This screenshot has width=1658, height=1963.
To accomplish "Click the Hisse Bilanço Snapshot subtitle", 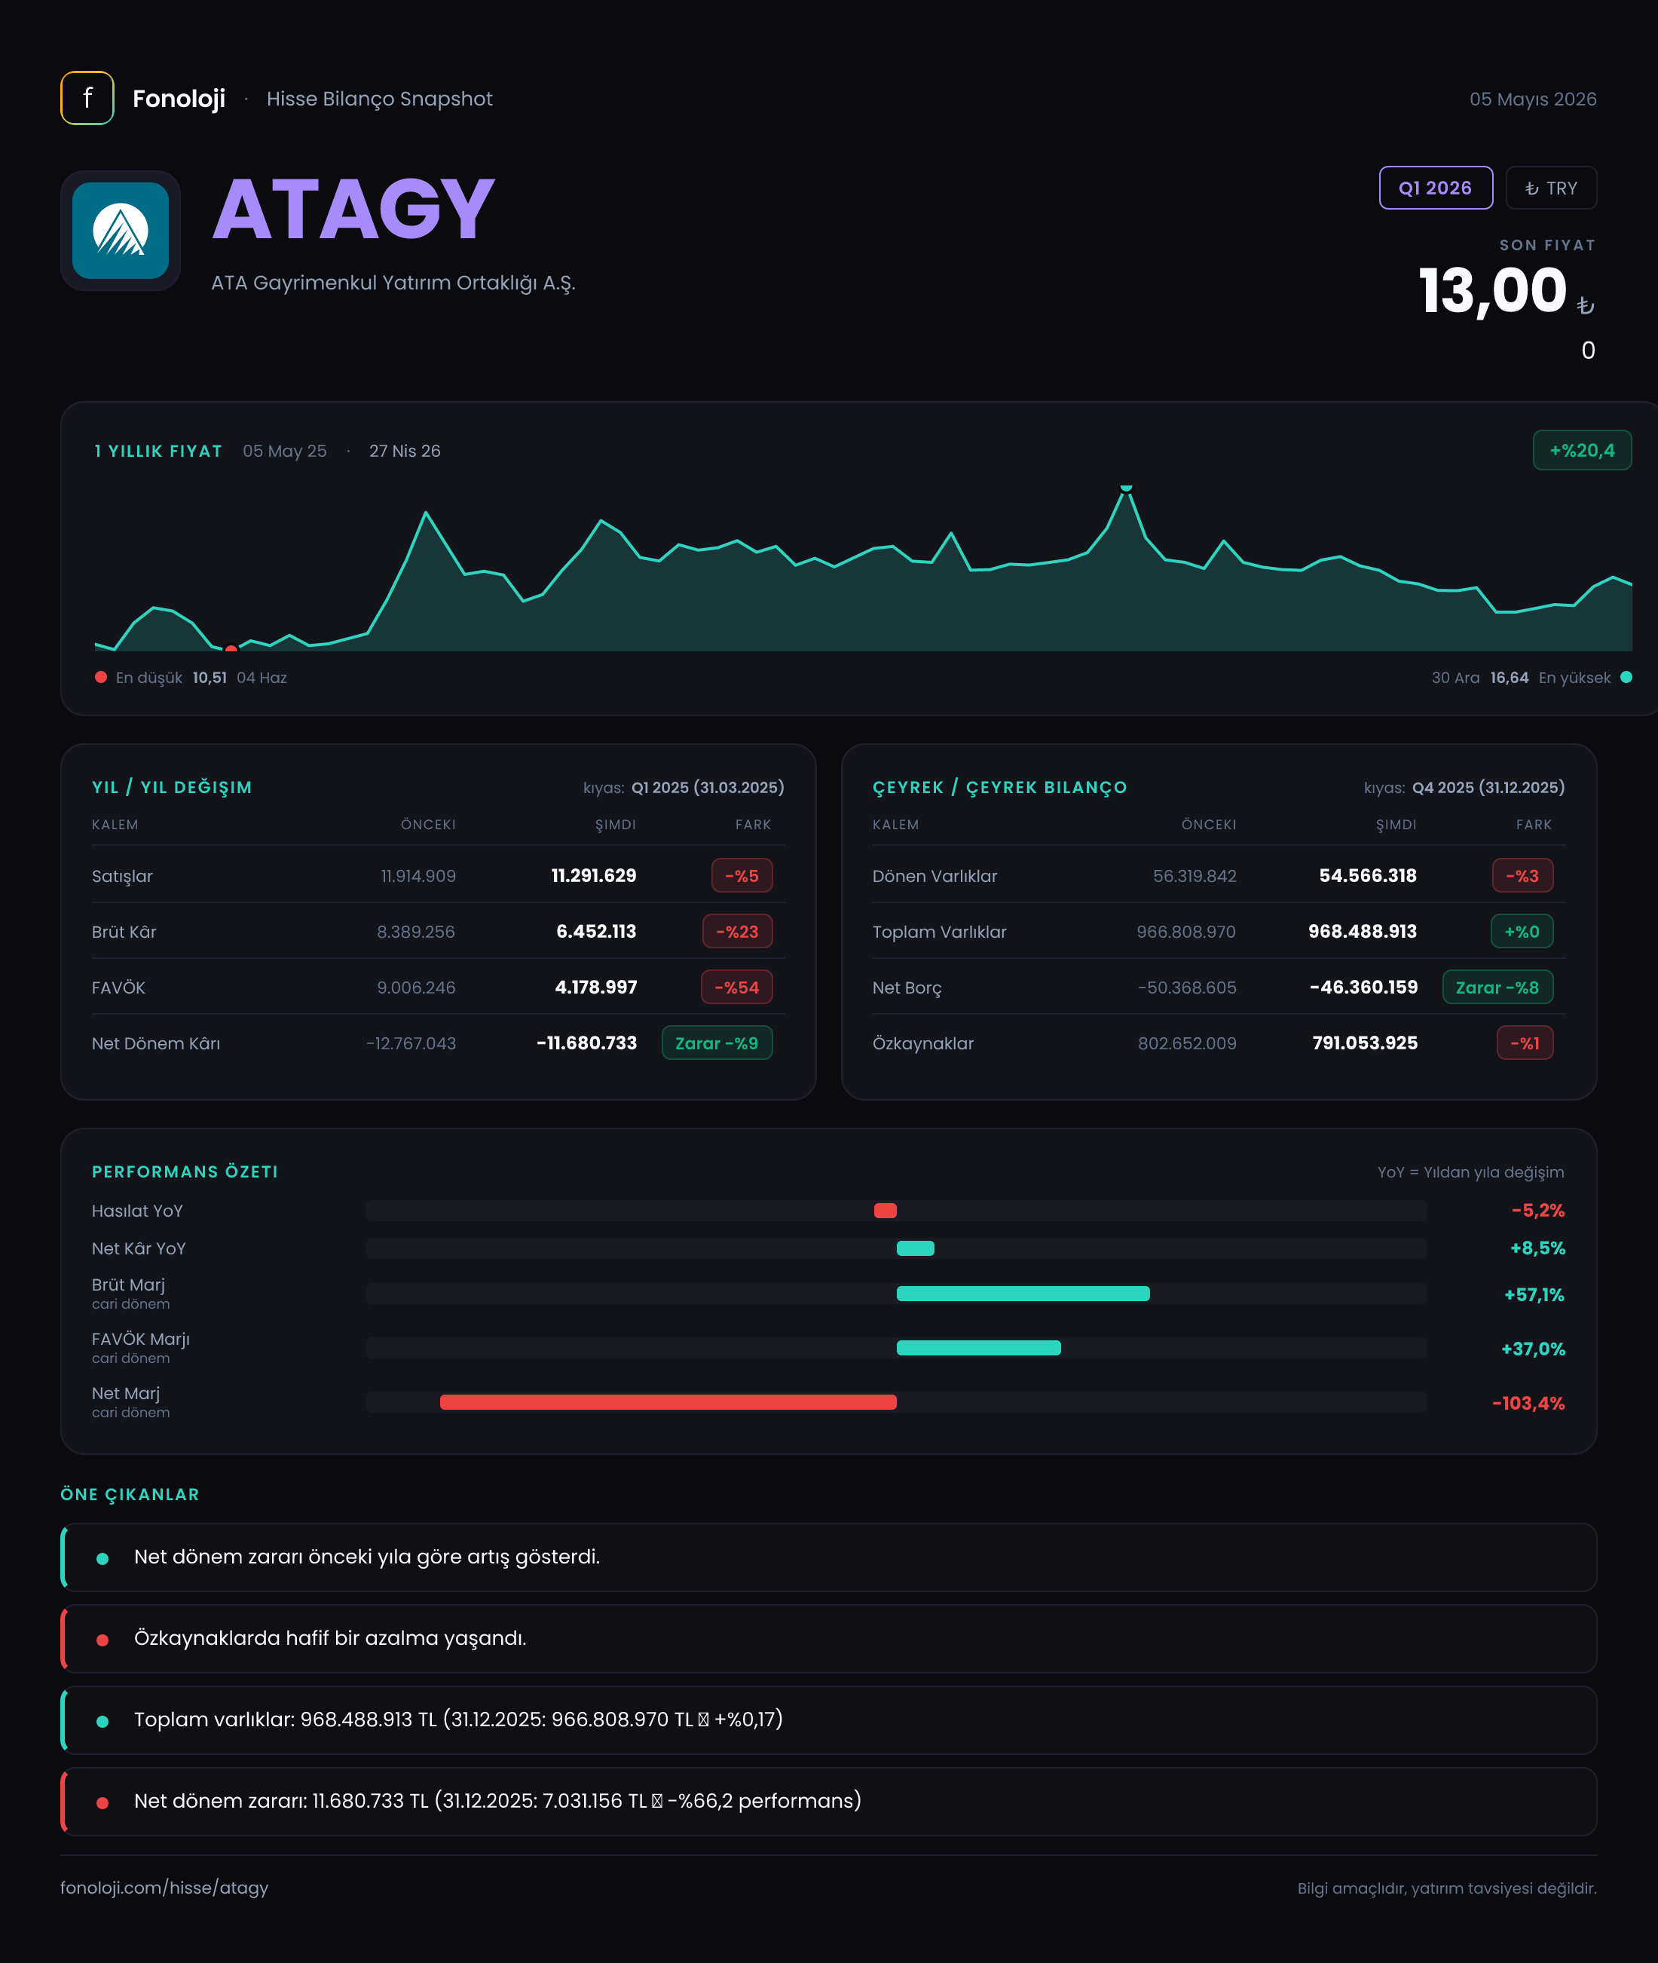I will click(380, 99).
